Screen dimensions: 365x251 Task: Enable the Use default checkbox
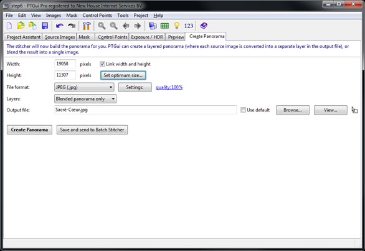[243, 110]
